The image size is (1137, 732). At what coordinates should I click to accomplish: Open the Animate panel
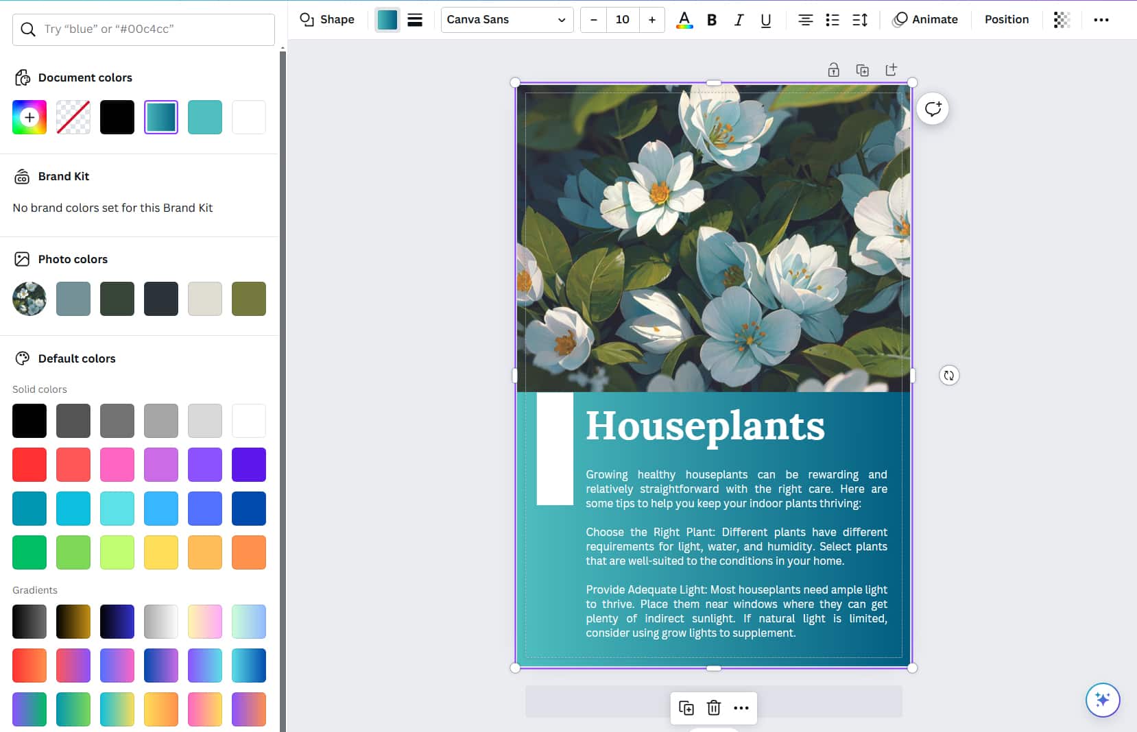click(925, 19)
